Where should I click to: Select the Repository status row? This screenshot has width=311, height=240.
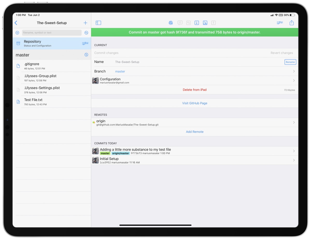tap(52, 43)
